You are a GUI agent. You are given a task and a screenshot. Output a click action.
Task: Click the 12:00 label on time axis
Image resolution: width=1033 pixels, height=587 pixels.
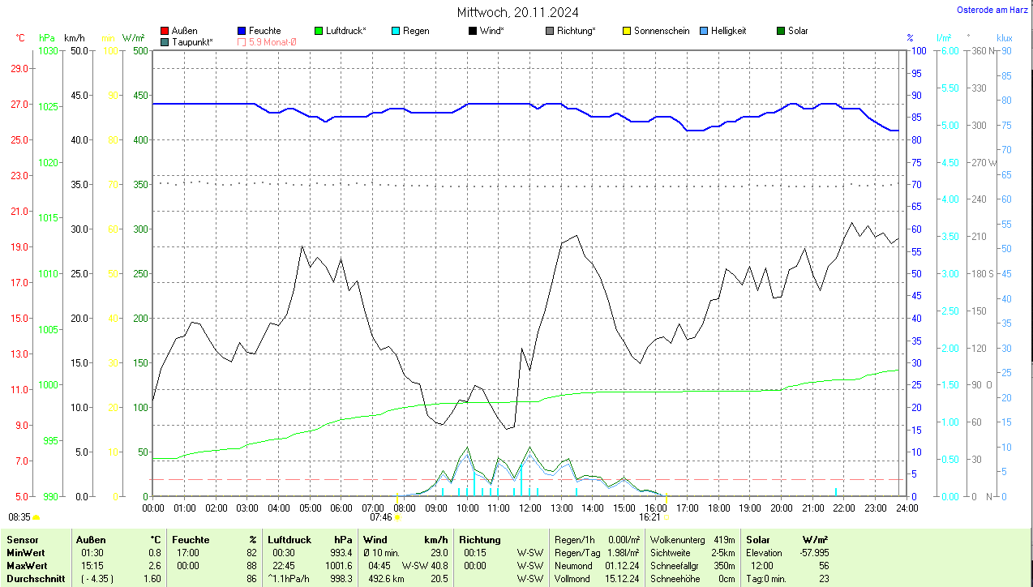pyautogui.click(x=529, y=508)
